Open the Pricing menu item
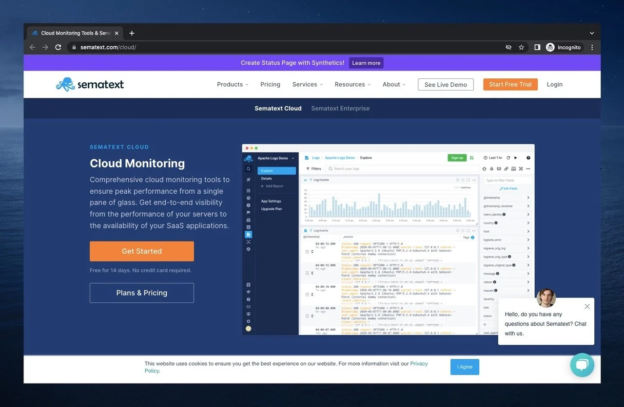This screenshot has height=407, width=624. click(270, 84)
